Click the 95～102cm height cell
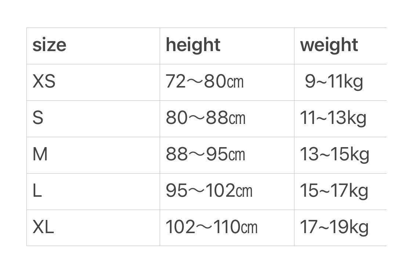The height and width of the screenshot is (278, 413). [209, 191]
